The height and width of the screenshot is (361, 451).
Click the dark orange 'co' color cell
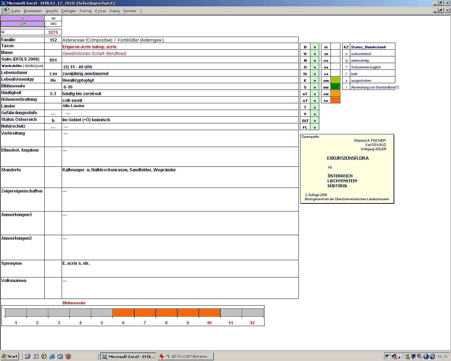pyautogui.click(x=335, y=100)
